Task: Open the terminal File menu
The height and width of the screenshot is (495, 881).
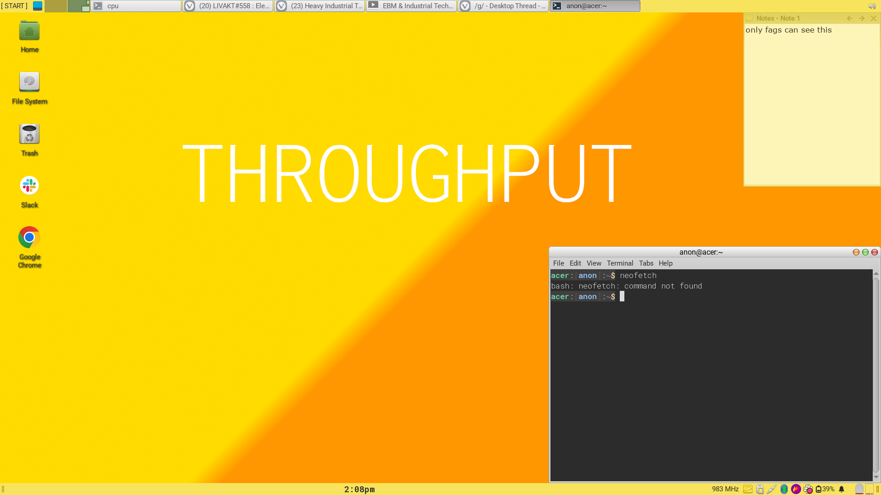Action: 559,263
